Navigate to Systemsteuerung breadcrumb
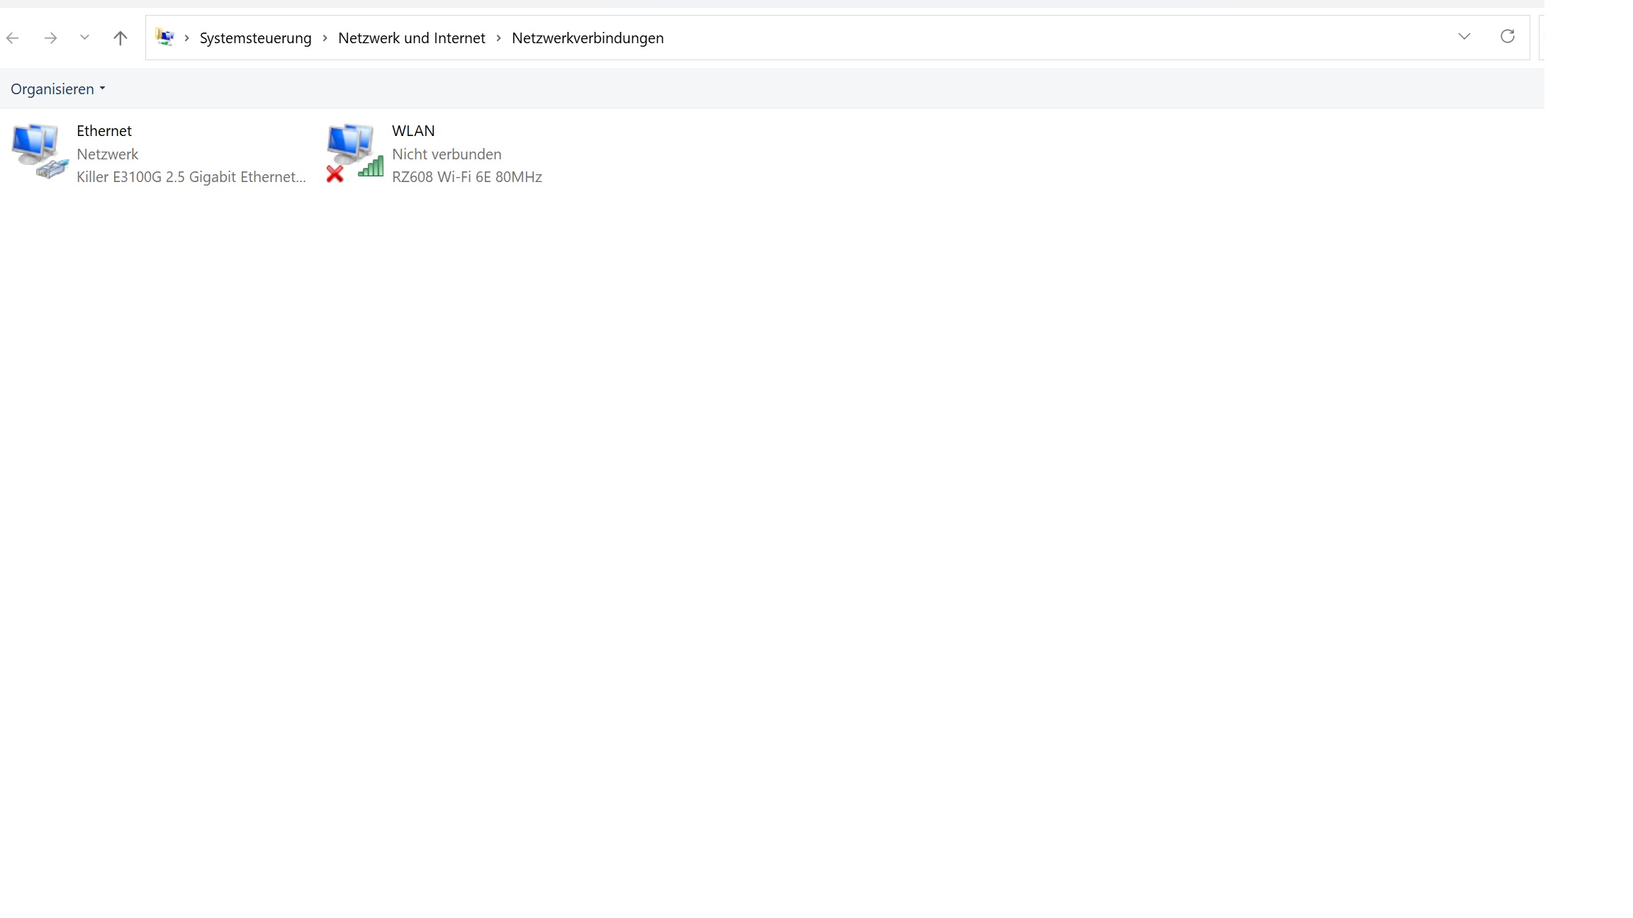This screenshot has width=1633, height=918. click(x=255, y=38)
